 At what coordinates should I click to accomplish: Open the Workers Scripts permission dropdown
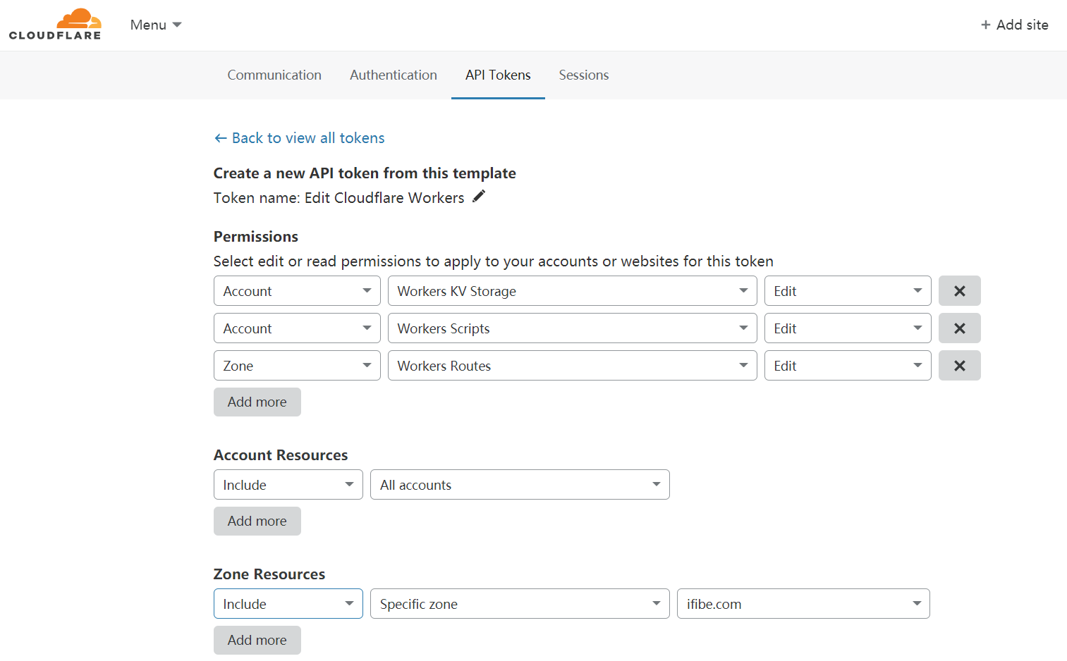click(x=573, y=328)
